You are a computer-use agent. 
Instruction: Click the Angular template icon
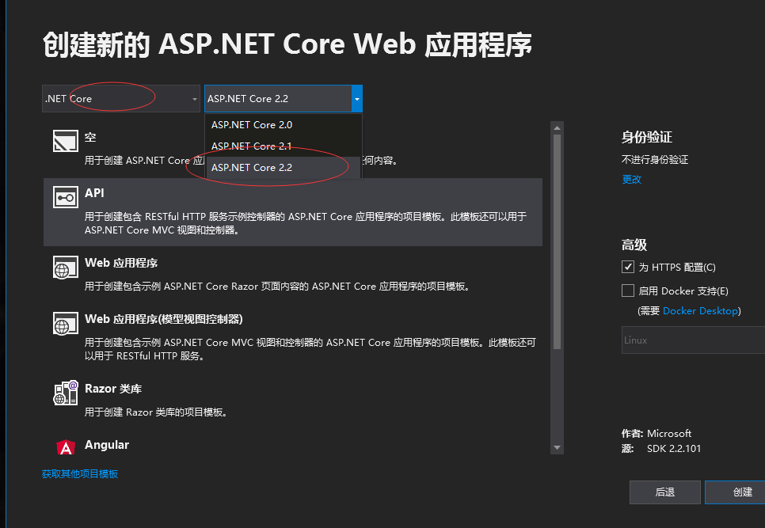[x=67, y=447]
